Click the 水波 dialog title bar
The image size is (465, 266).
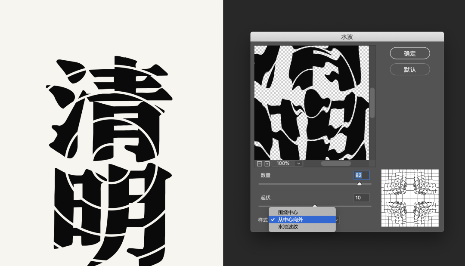click(347, 37)
